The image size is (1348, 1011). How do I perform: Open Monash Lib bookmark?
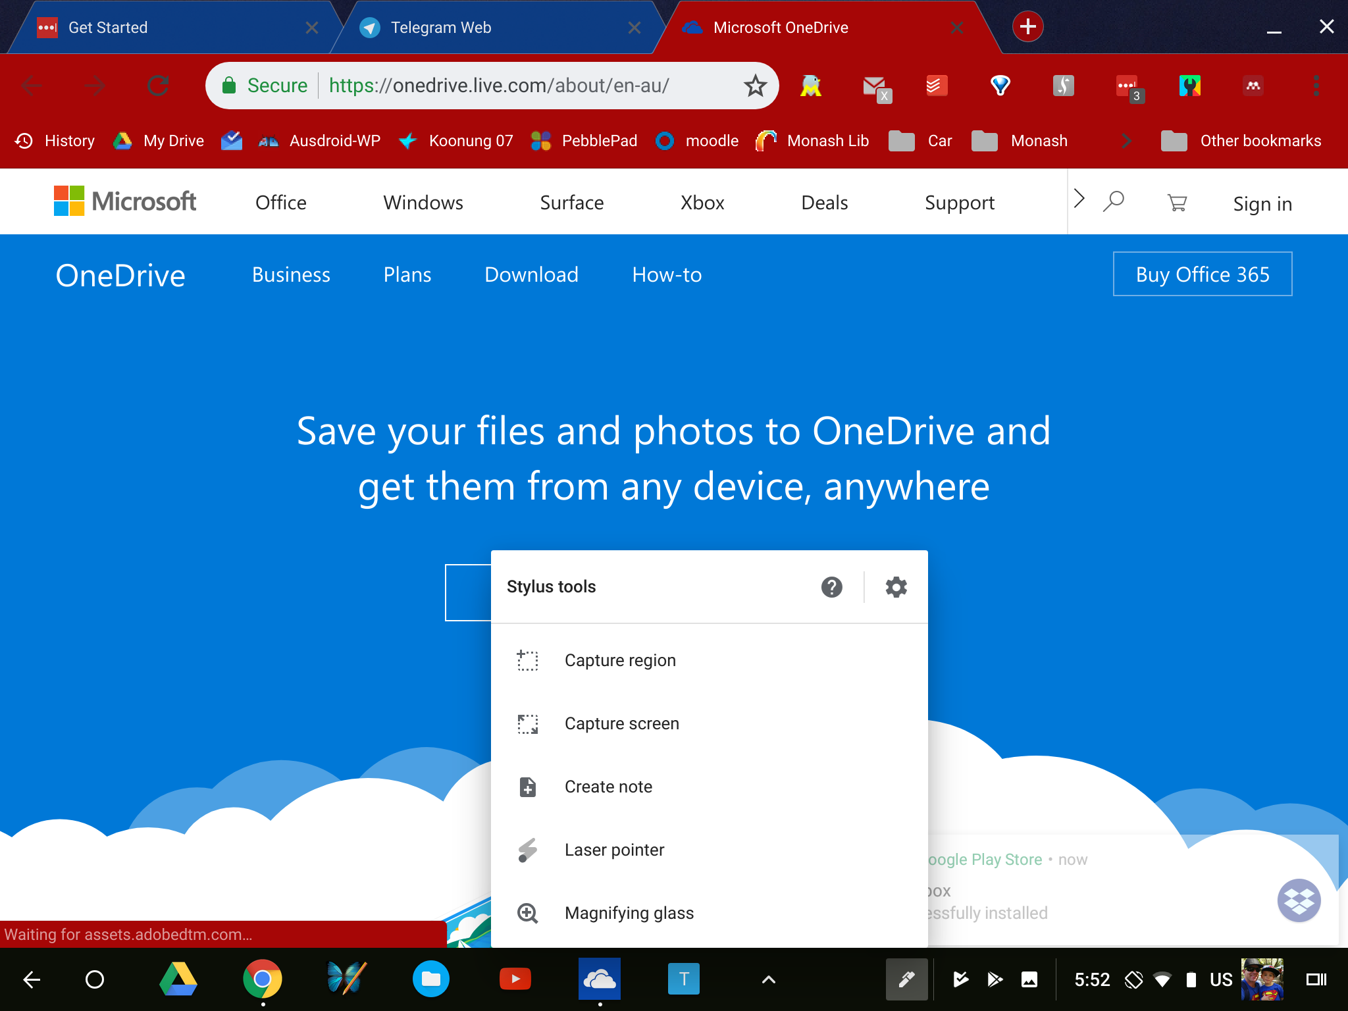pos(812,141)
